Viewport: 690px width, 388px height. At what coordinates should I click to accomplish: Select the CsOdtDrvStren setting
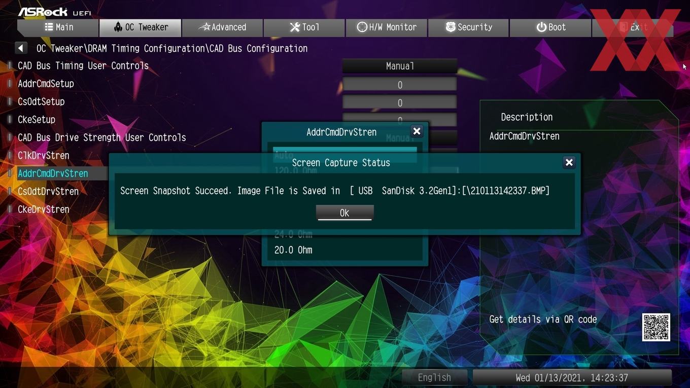(x=48, y=191)
